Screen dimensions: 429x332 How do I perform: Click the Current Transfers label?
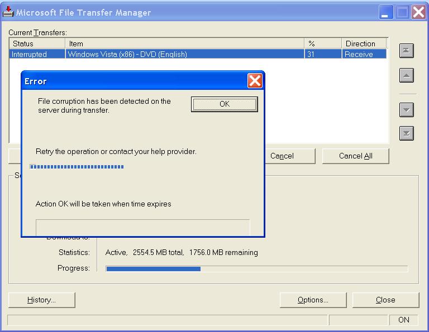[x=38, y=32]
